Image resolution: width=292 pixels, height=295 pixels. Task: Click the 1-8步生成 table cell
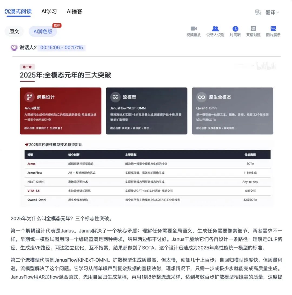(x=250, y=173)
